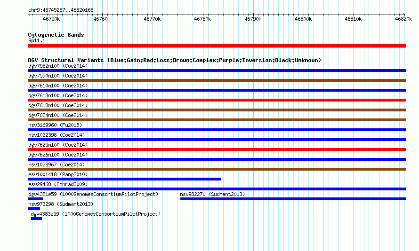Select the brown bar under dgv7590n100
Screen dimensions: 419x251
click(x=217, y=80)
